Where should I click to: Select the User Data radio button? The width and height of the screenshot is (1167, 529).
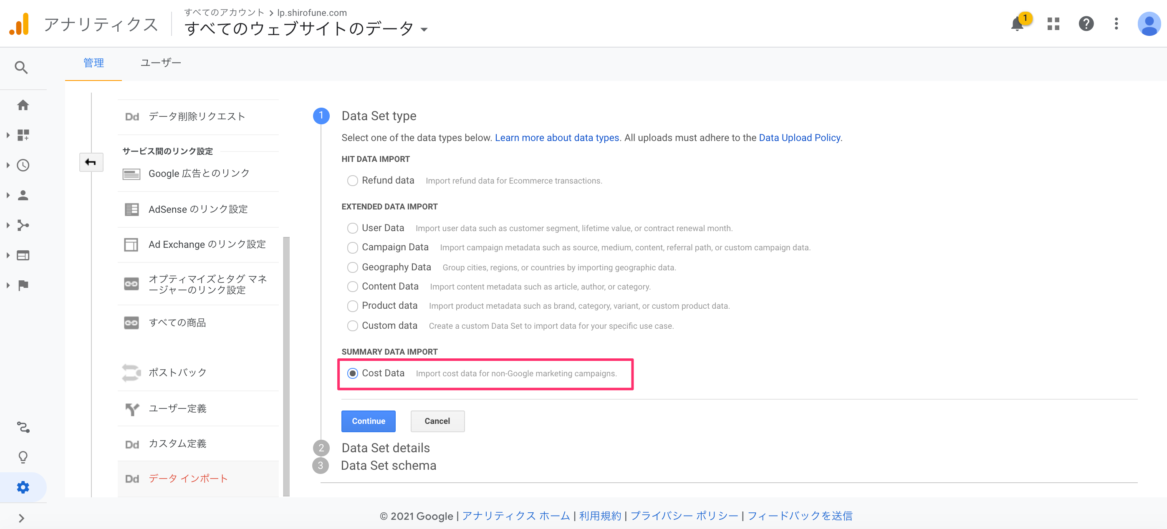point(352,228)
